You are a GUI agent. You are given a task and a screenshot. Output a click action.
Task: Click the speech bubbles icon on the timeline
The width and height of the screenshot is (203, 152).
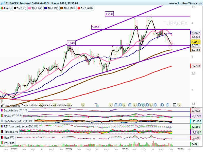(97, 105)
